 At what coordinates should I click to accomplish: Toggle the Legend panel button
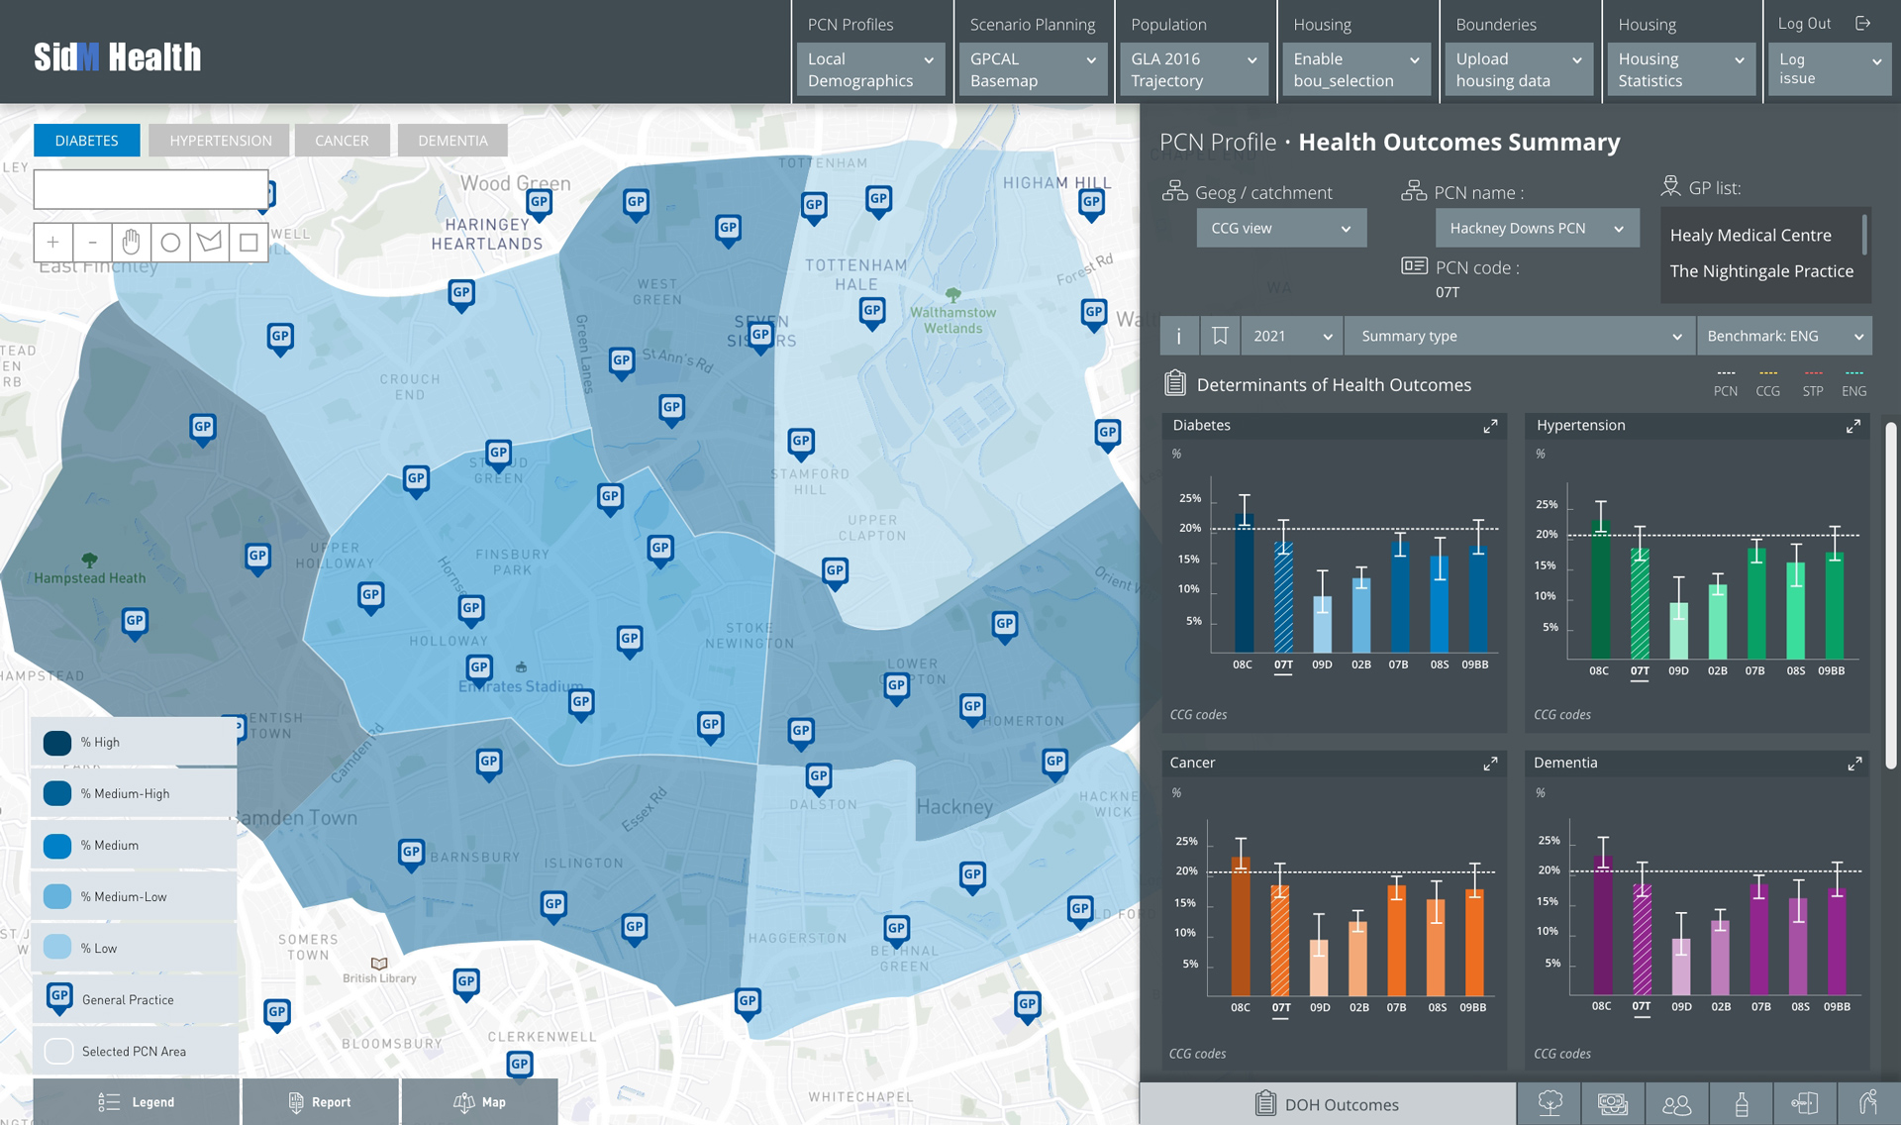pos(137,1101)
